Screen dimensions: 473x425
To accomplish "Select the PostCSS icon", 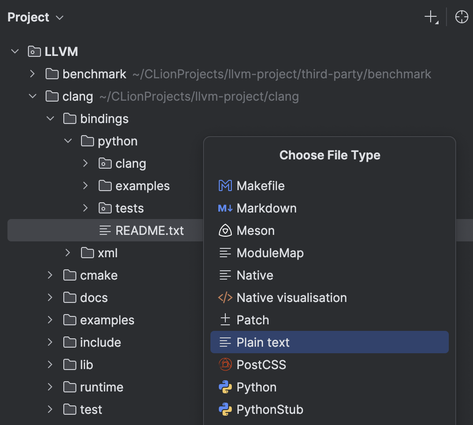I will point(225,364).
